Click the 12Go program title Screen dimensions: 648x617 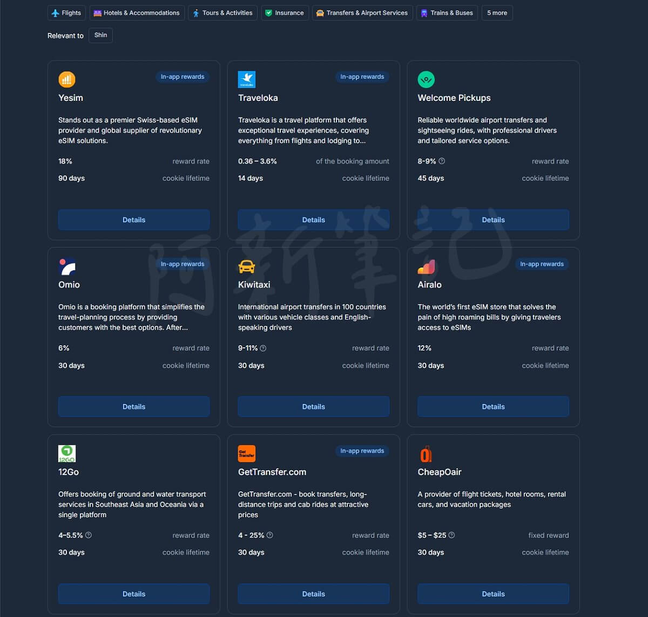click(69, 472)
